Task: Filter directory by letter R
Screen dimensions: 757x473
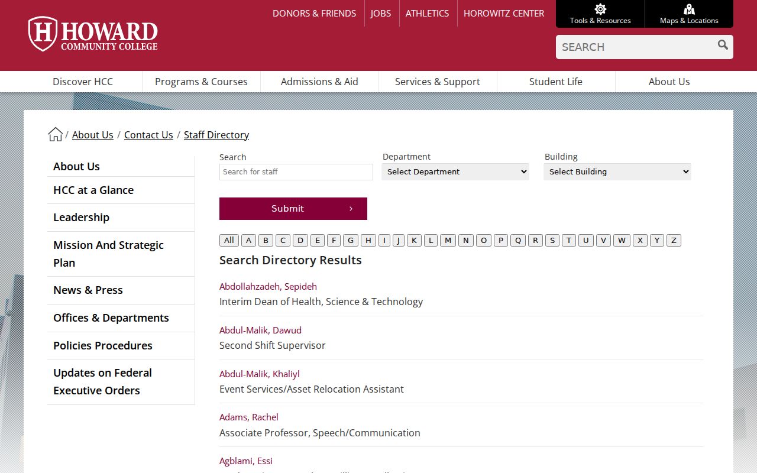Action: tap(535, 240)
